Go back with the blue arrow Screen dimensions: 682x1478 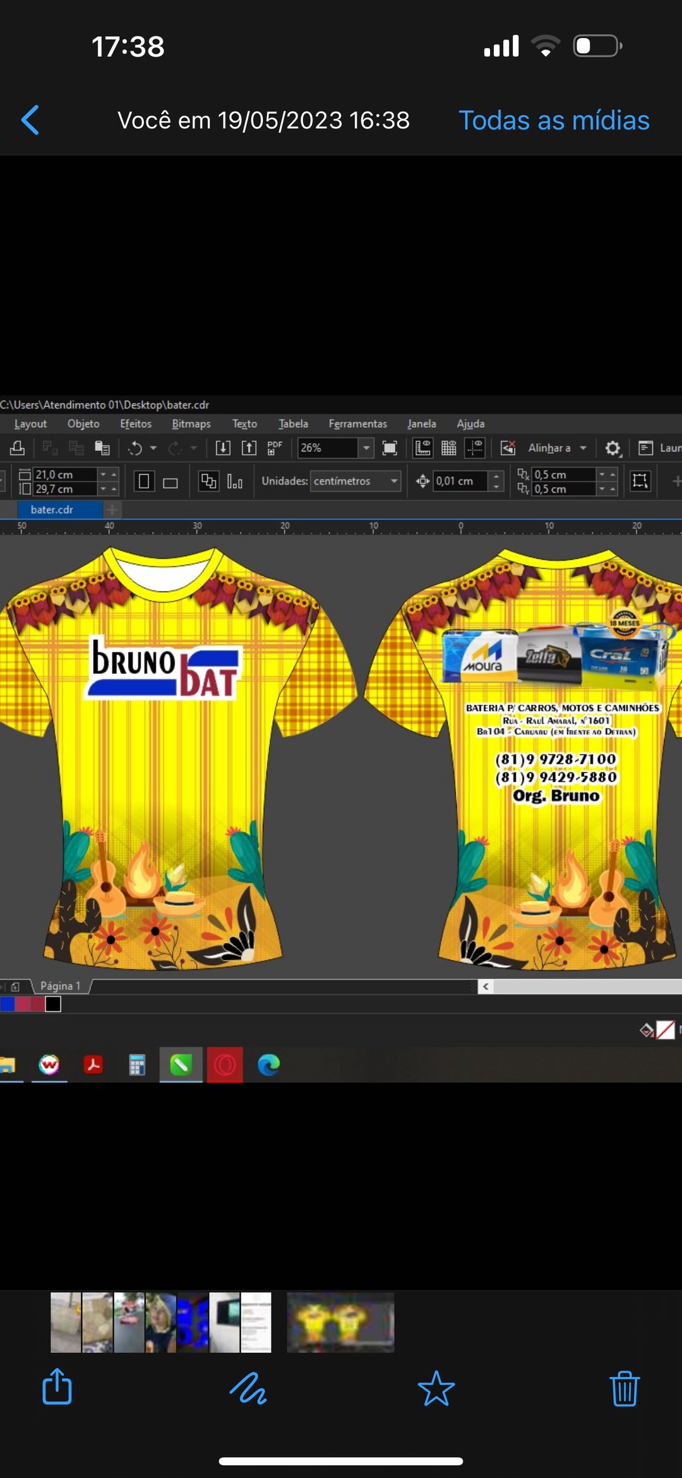[x=30, y=120]
